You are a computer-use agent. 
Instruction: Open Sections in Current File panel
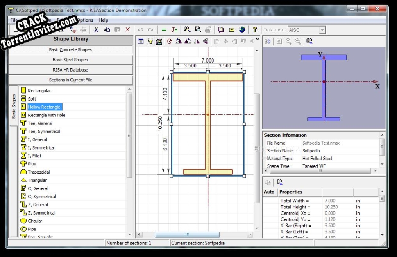point(70,80)
